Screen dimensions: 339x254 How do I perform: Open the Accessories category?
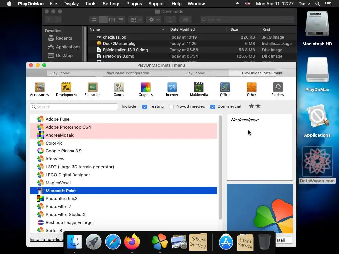39,89
